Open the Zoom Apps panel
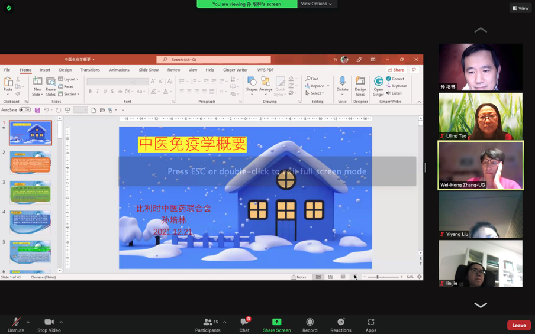Screen dimensions: 535x334 371,323
